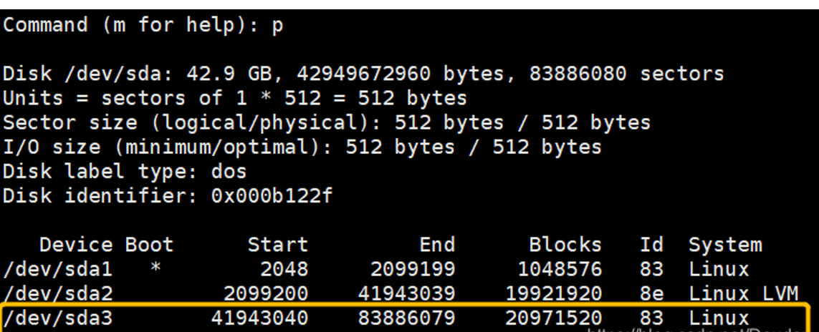Click the Id column header
This screenshot has width=819, height=332.
[651, 245]
